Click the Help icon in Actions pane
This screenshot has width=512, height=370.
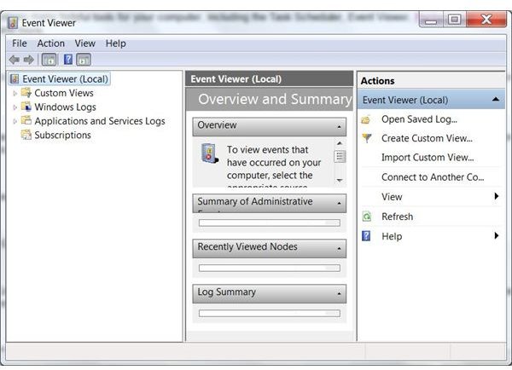[x=366, y=236]
